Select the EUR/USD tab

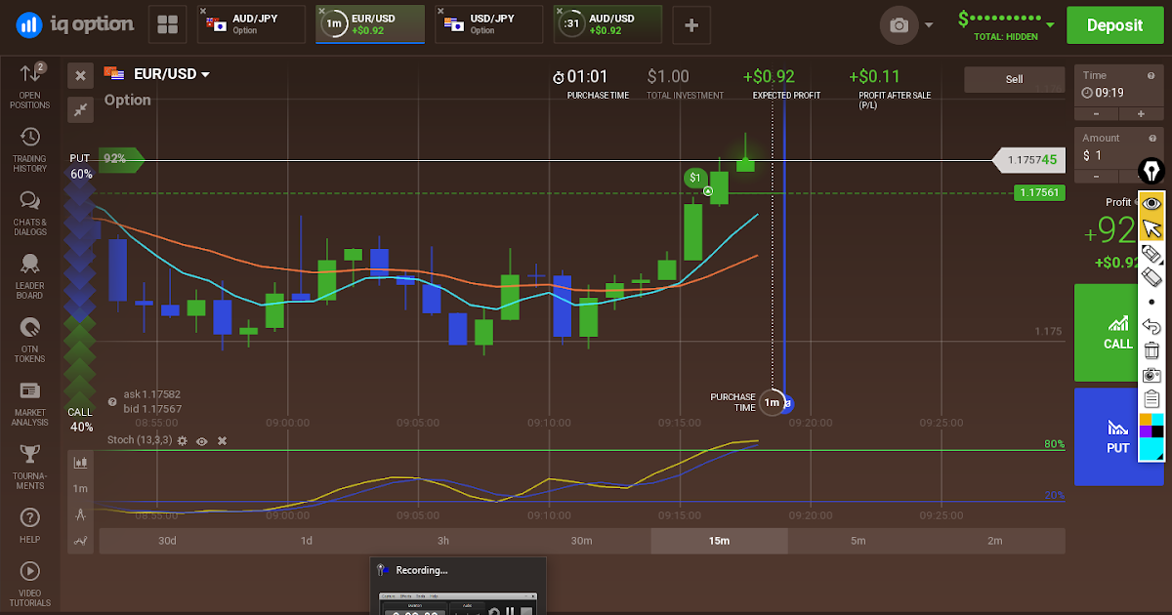coord(370,24)
